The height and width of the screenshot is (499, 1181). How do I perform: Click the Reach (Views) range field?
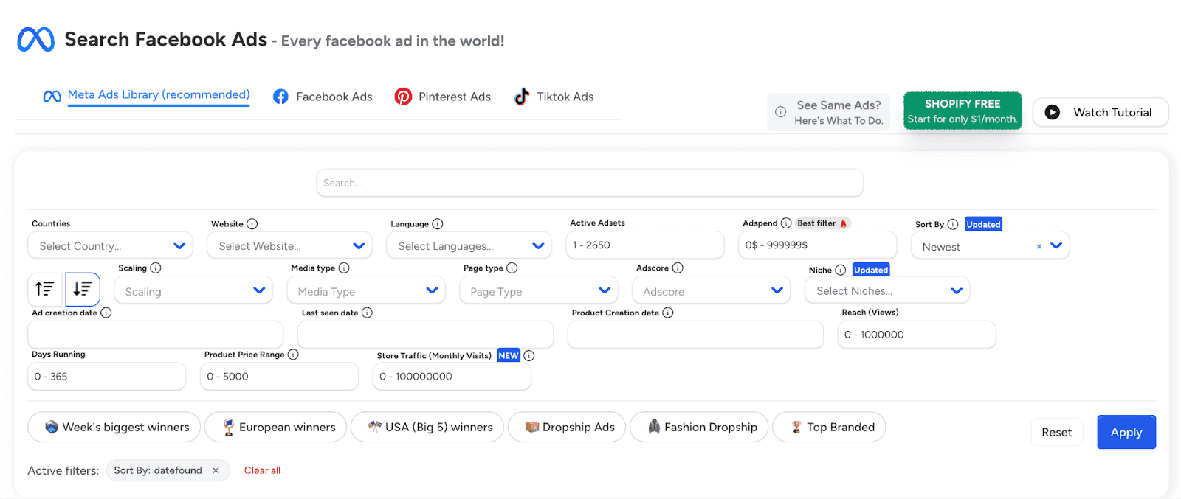click(917, 335)
